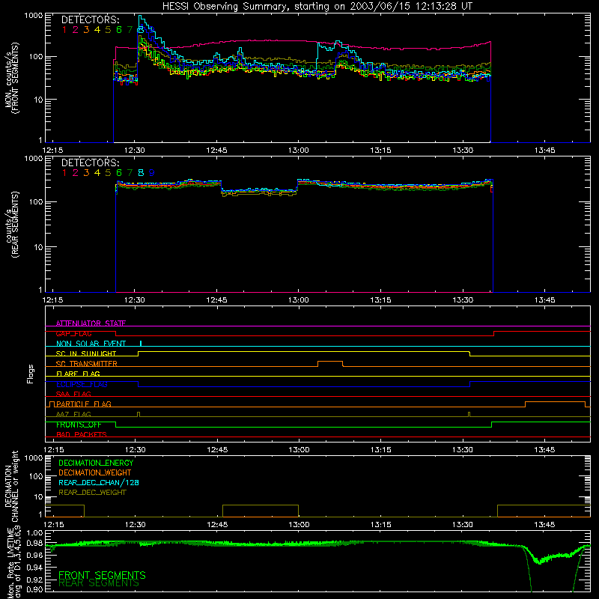Click 12:45 tick label under rear segments plot
This screenshot has height=599, width=599.
point(216,300)
